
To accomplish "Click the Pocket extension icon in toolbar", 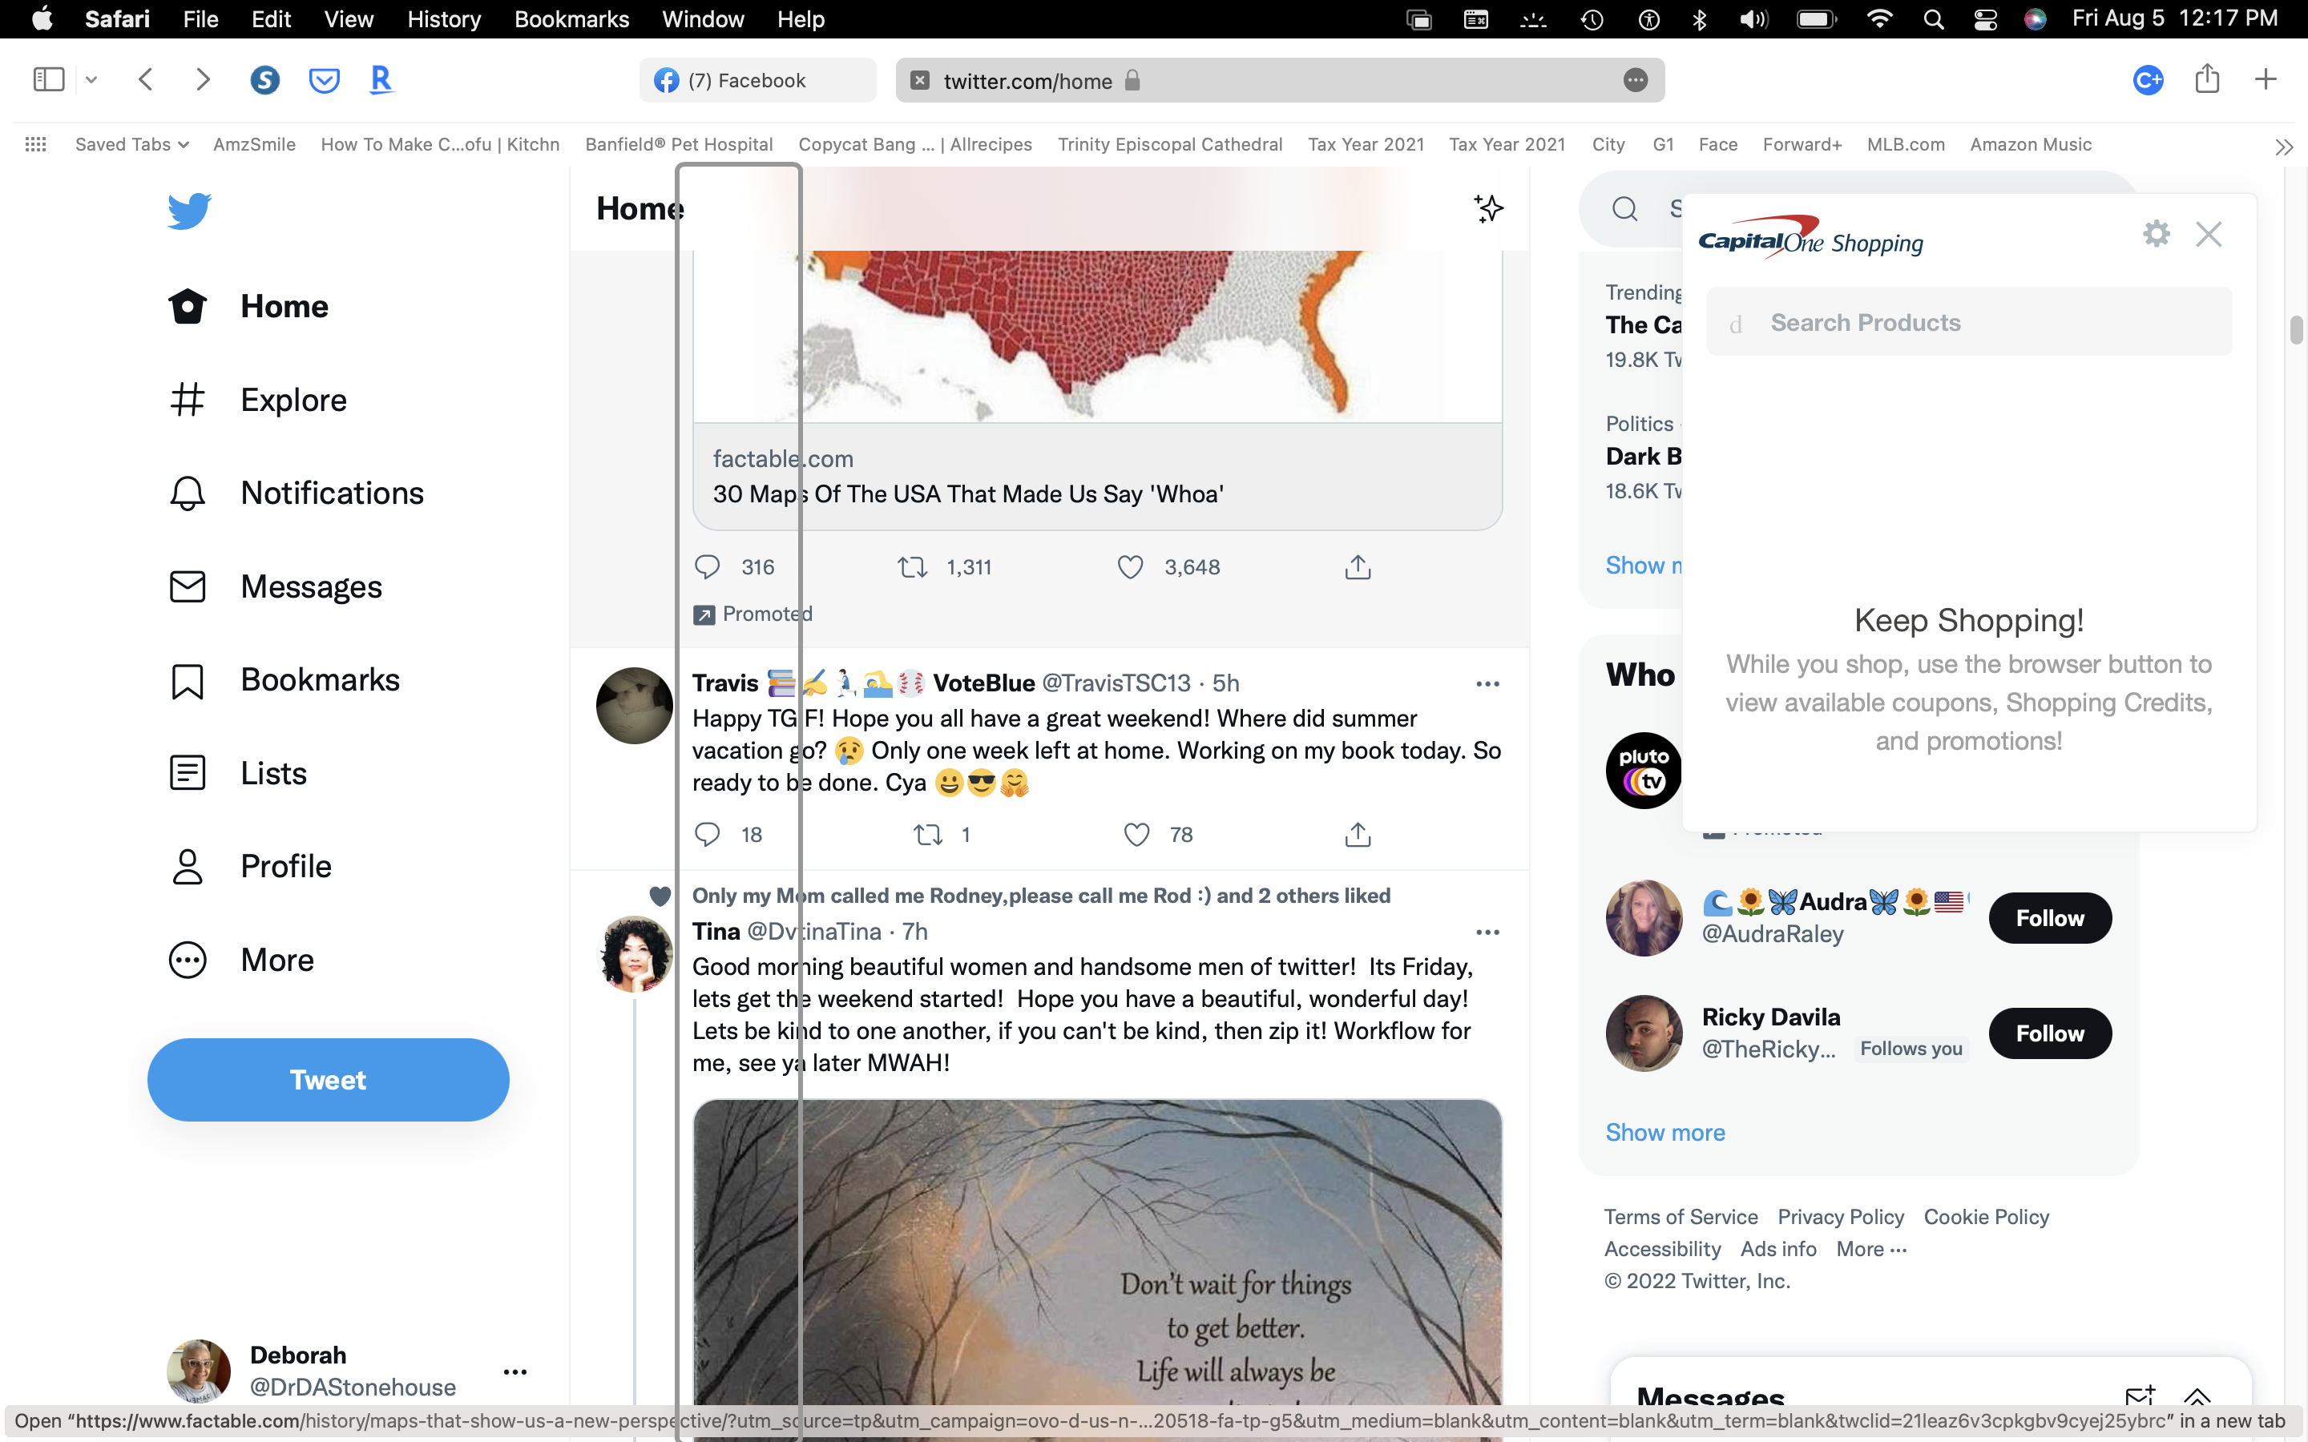I will pos(323,80).
